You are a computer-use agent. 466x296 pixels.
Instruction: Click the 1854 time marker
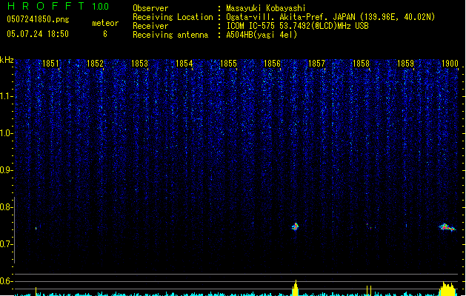(x=184, y=64)
